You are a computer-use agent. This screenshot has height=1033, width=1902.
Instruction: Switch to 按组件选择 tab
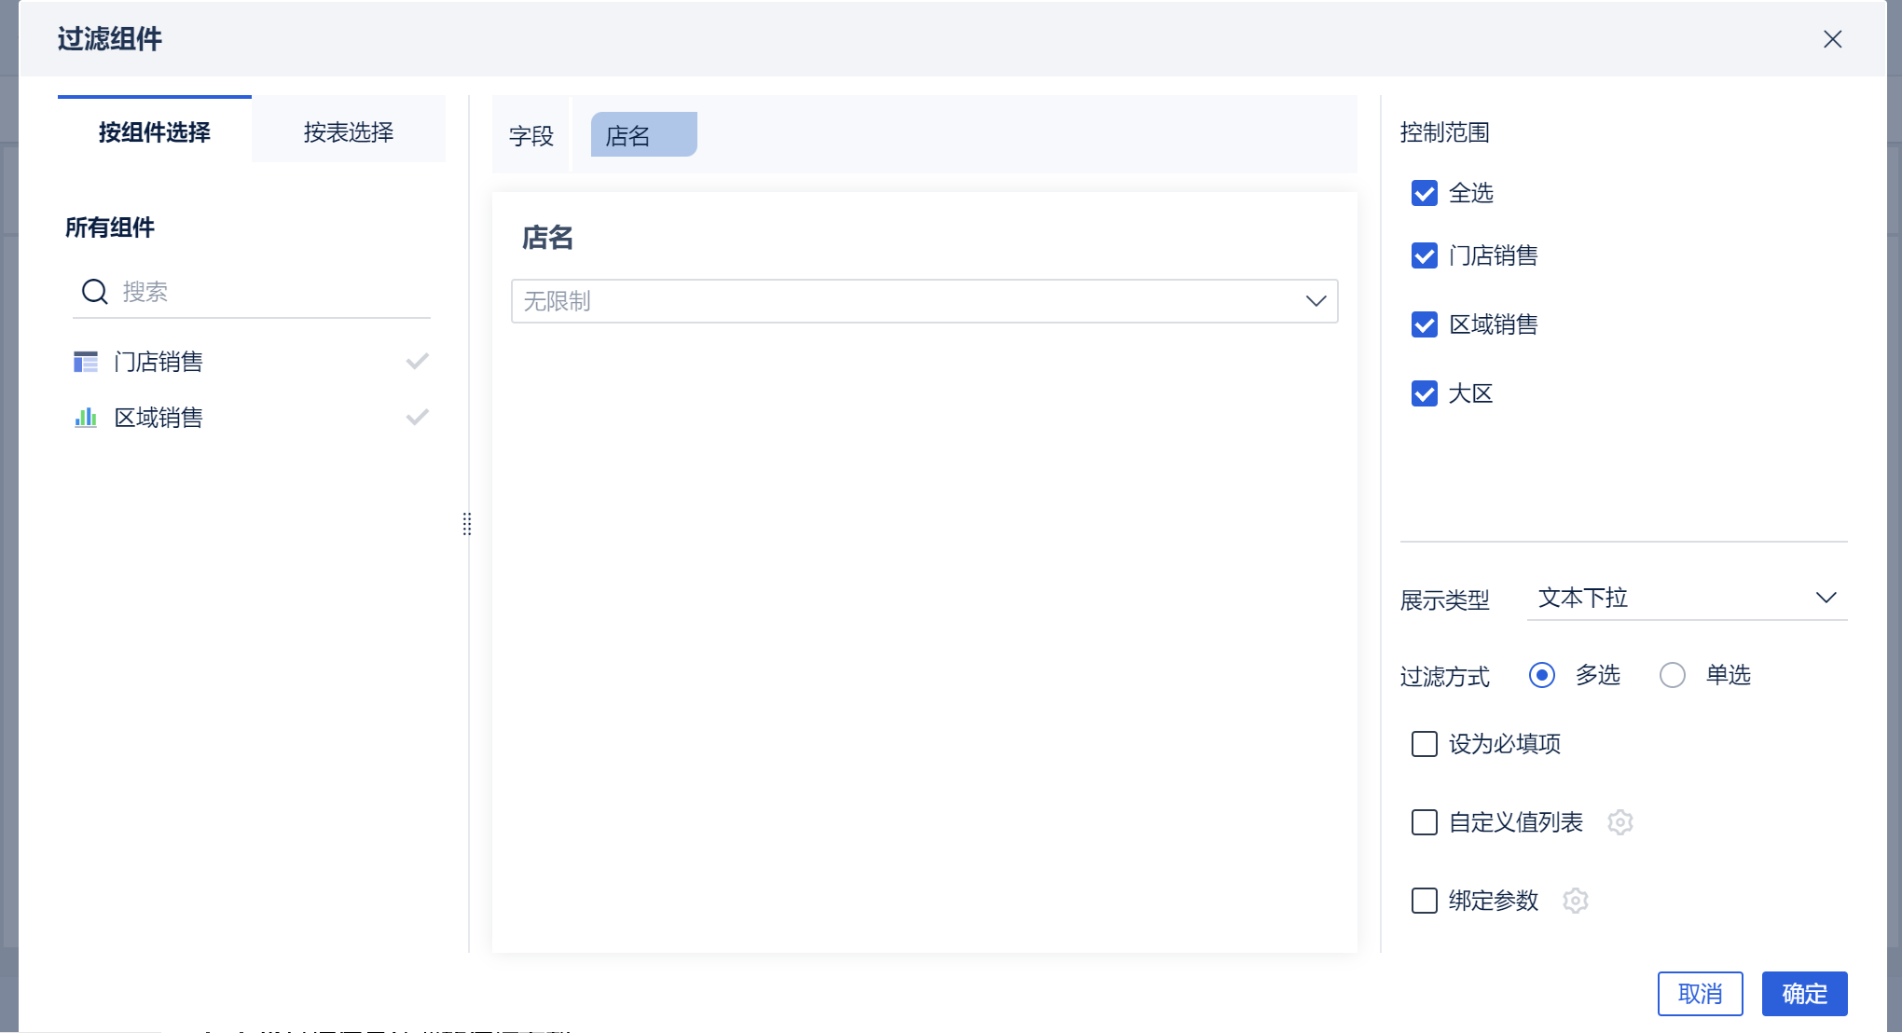pos(155,131)
